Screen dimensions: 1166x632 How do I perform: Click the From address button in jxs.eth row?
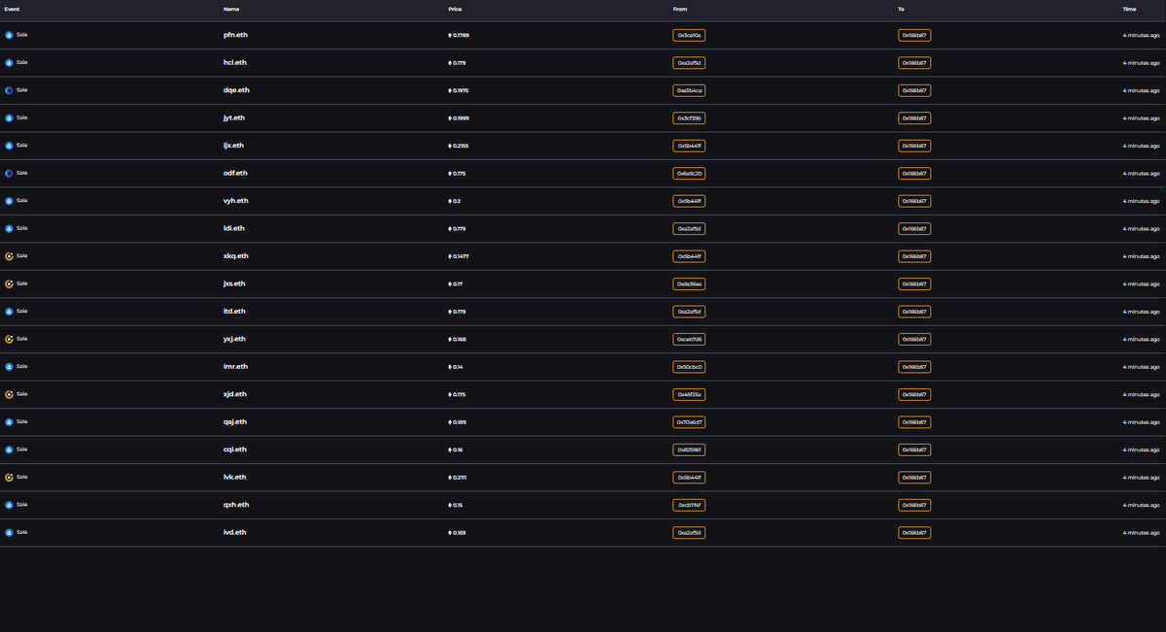689,283
